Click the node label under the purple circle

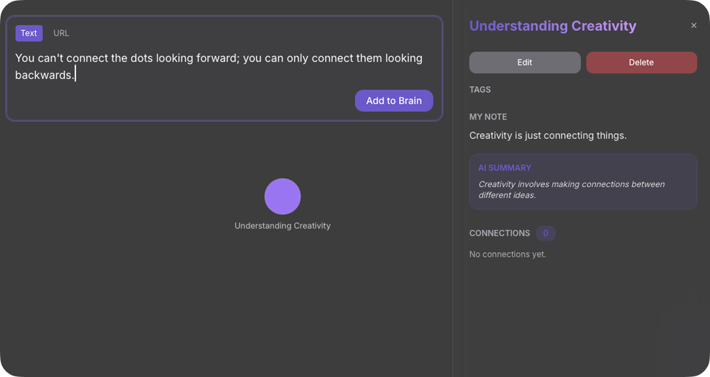pos(282,226)
